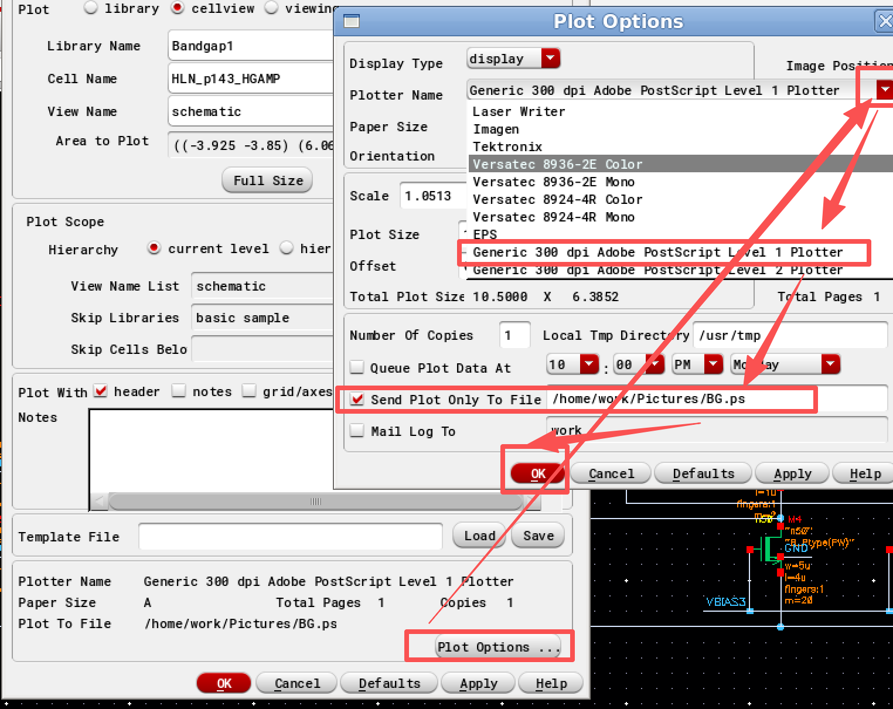Open the weekday dropdown
893x709 pixels.
point(830,364)
